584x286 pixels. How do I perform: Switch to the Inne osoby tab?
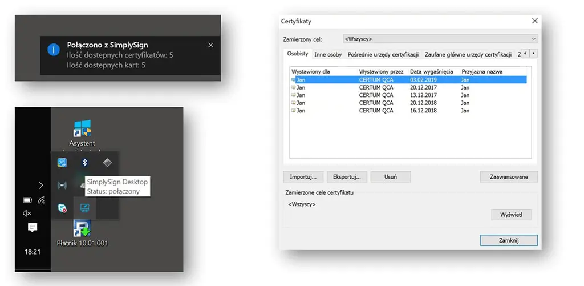point(328,54)
